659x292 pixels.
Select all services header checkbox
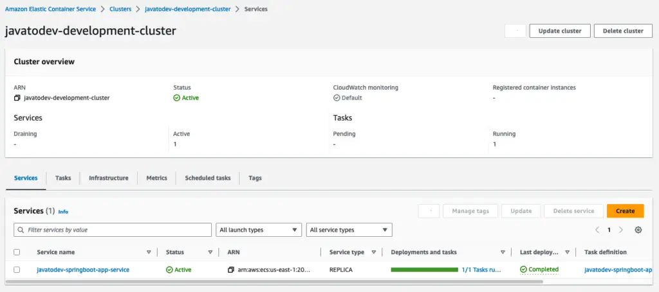point(17,252)
